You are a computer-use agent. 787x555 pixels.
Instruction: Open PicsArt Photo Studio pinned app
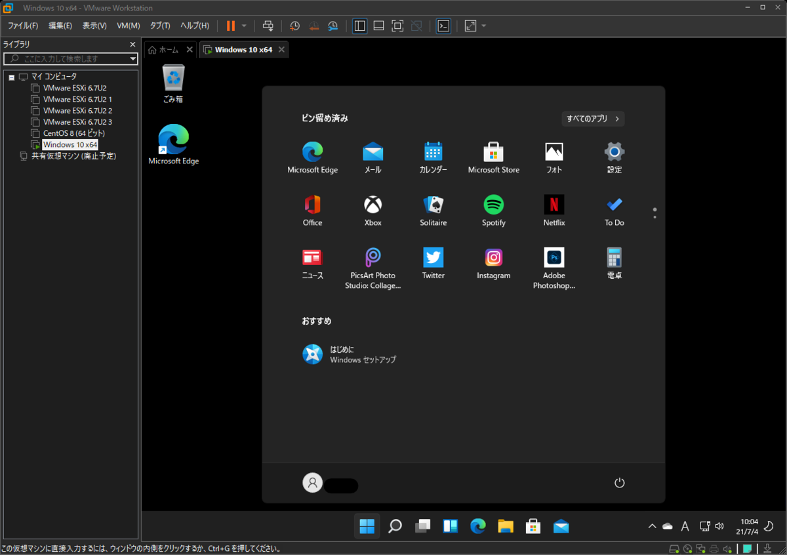373,268
